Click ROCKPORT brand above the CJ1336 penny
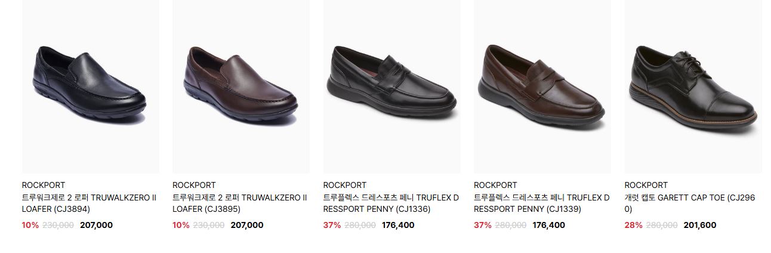 pyautogui.click(x=345, y=185)
